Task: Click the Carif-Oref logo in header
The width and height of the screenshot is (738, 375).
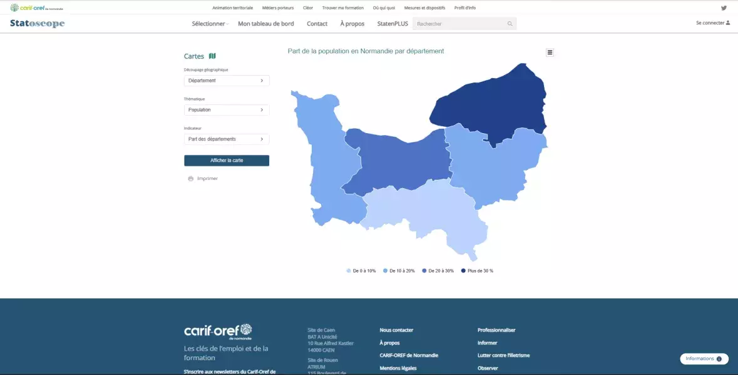Action: pos(37,8)
